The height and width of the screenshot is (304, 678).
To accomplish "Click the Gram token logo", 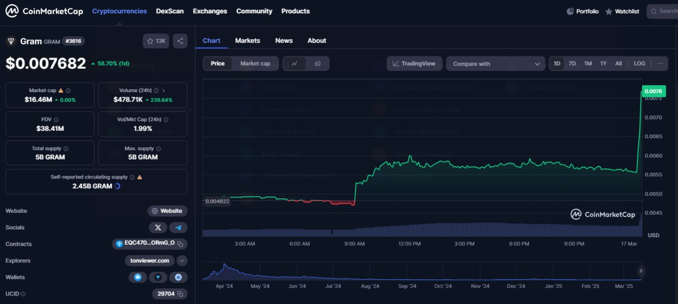I will (x=11, y=41).
